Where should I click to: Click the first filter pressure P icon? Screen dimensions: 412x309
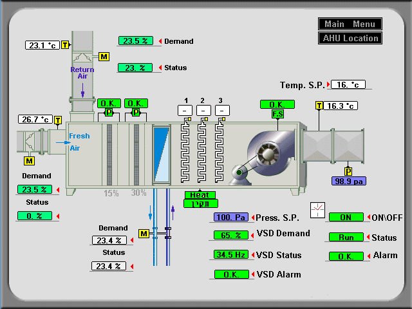(109, 113)
